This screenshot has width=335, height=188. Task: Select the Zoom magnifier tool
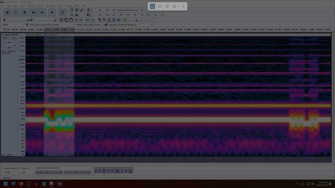coord(72,15)
